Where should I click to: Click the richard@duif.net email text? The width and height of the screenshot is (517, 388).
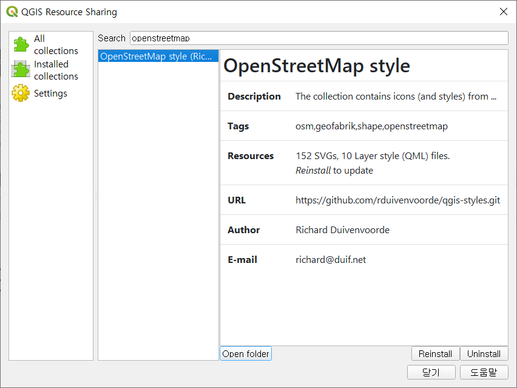pos(331,260)
